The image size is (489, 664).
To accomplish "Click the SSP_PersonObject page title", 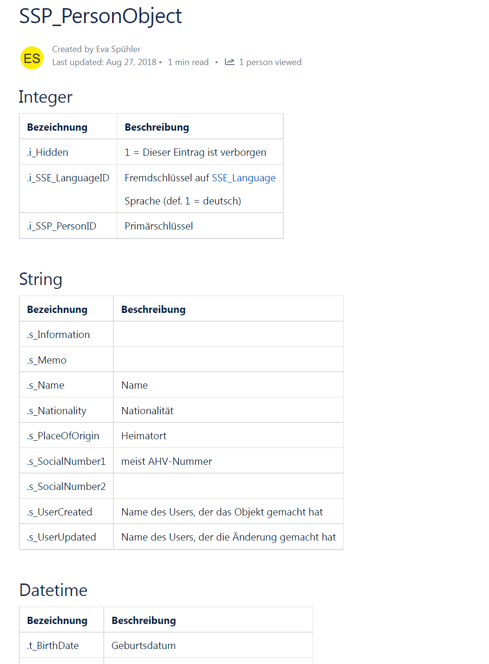I will coord(100,16).
